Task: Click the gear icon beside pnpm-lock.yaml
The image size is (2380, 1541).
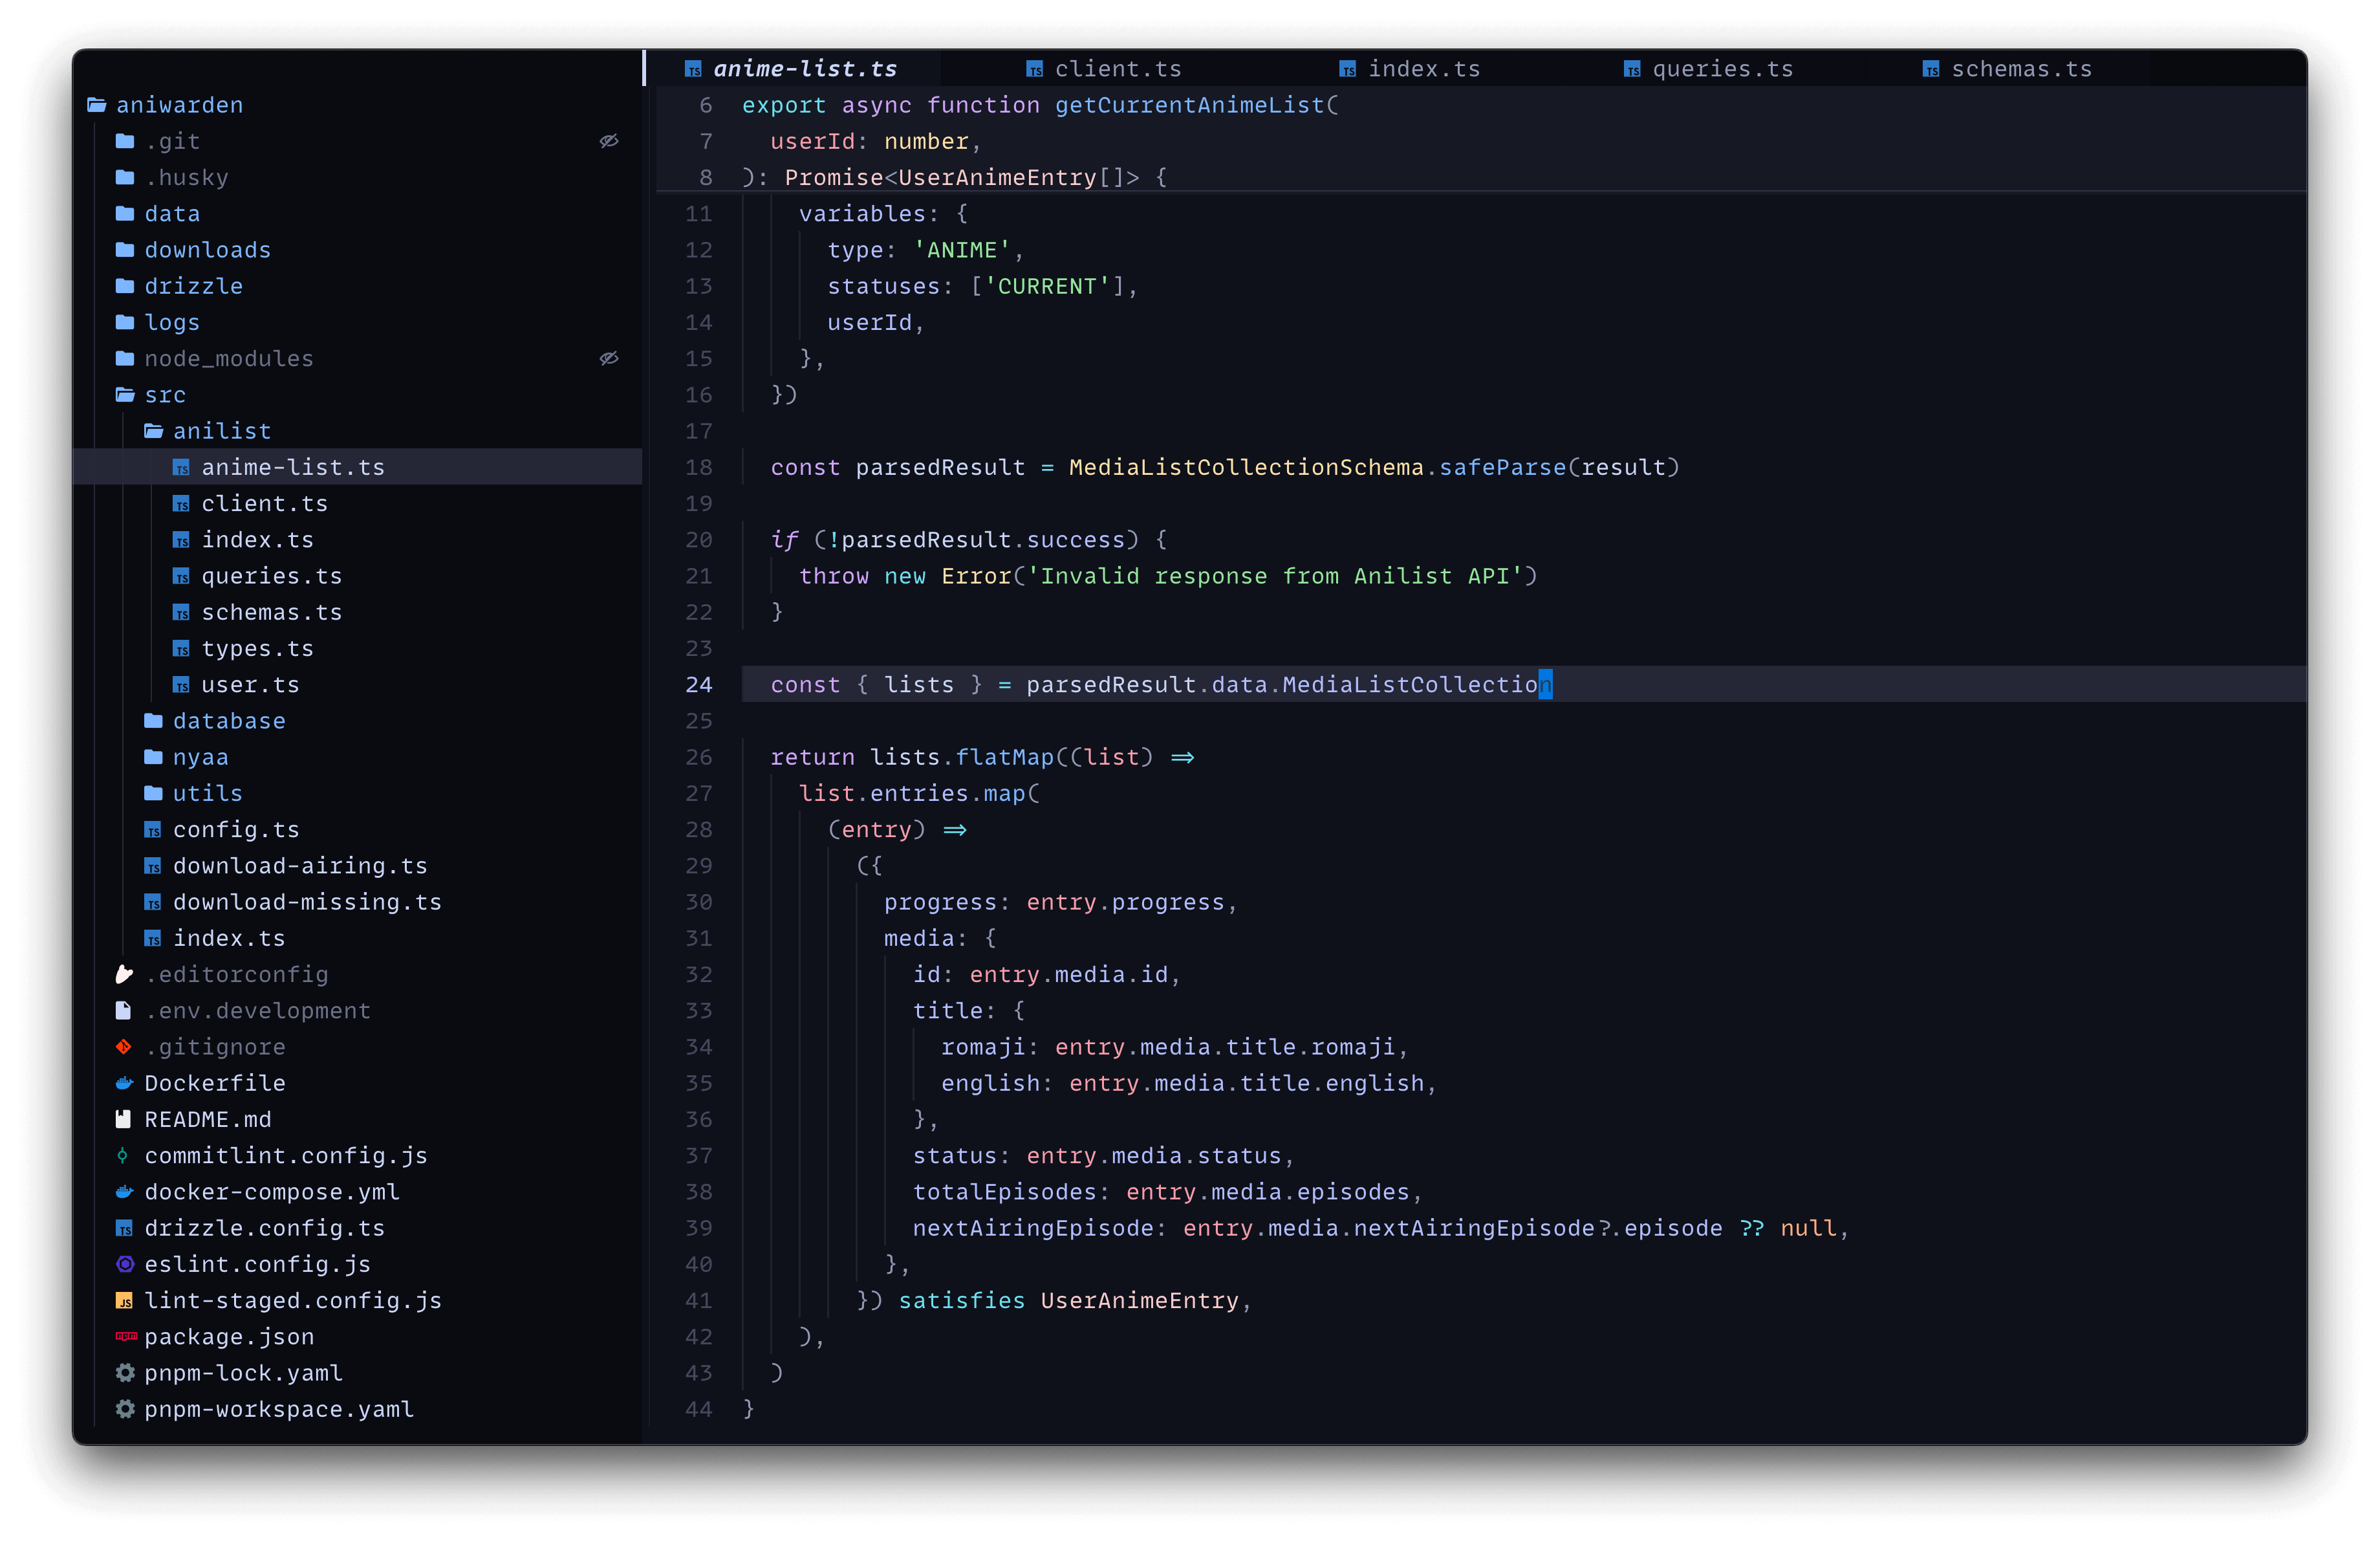Action: [124, 1373]
